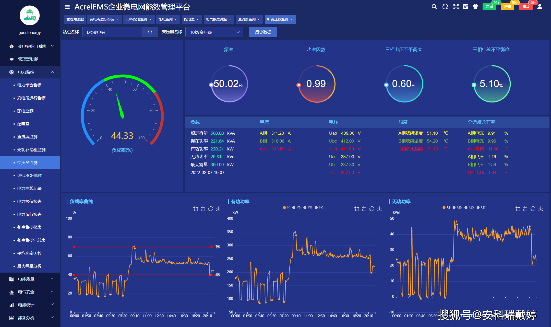551x327 pixels.
Task: Switch to the 管理驾驶舱 tab
Action: click(x=75, y=19)
